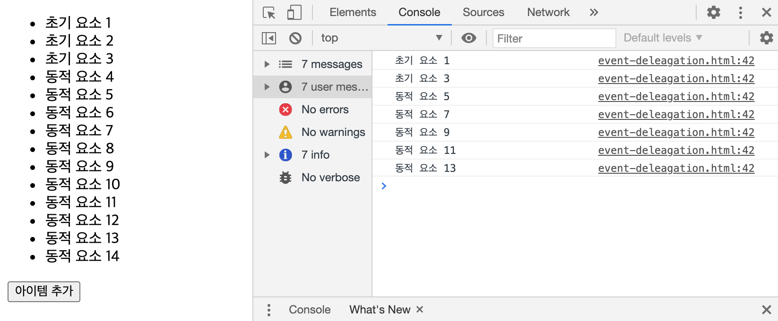The image size is (778, 321).
Task: Toggle the device toolbar icon
Action: click(x=294, y=13)
